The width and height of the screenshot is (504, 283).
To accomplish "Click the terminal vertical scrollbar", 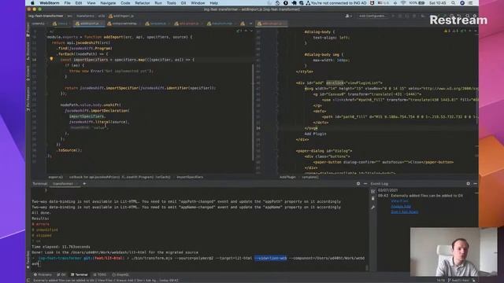I will pyautogui.click(x=367, y=268).
